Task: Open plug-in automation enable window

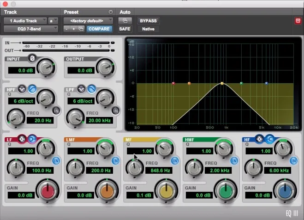Action: coord(125,21)
